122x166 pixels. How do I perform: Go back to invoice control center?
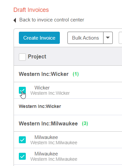[52, 20]
